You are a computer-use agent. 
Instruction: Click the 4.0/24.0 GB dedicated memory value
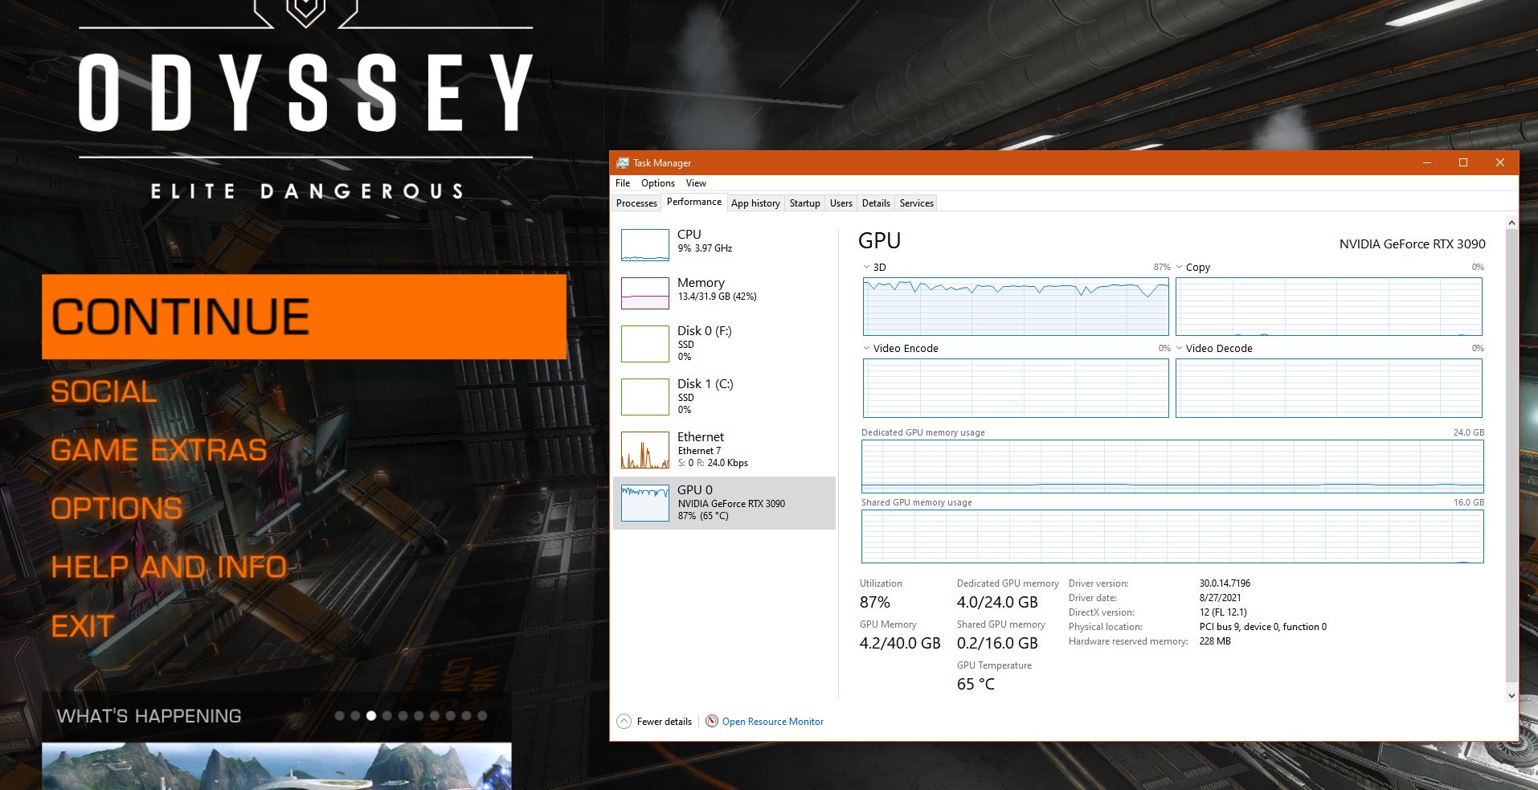tap(997, 602)
